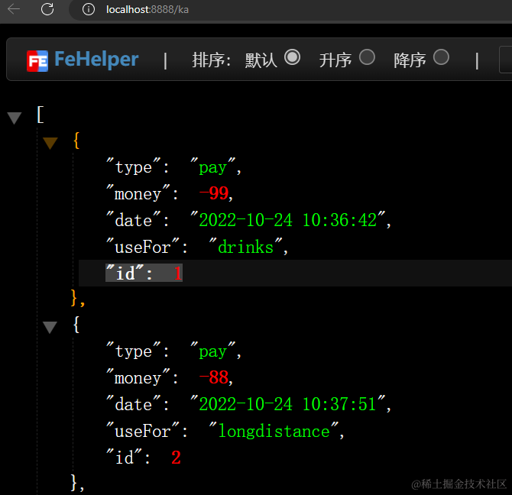Click the "drinks" useFor value

(245, 247)
